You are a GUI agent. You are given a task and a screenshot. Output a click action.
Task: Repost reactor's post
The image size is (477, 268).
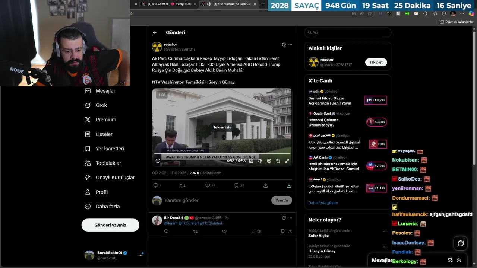point(183,185)
